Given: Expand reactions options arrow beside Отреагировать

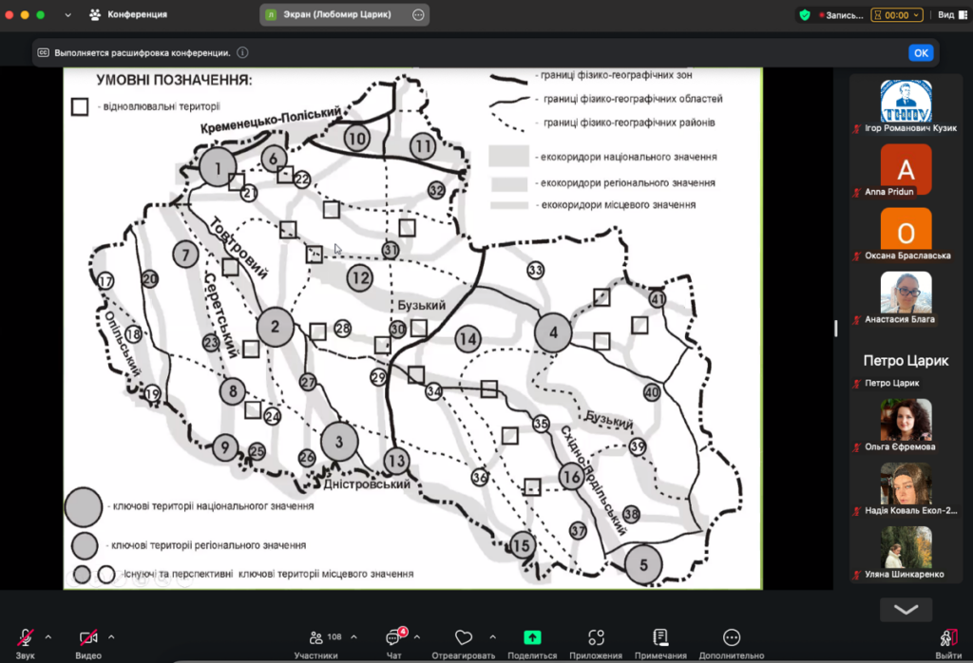Looking at the screenshot, I should point(492,636).
